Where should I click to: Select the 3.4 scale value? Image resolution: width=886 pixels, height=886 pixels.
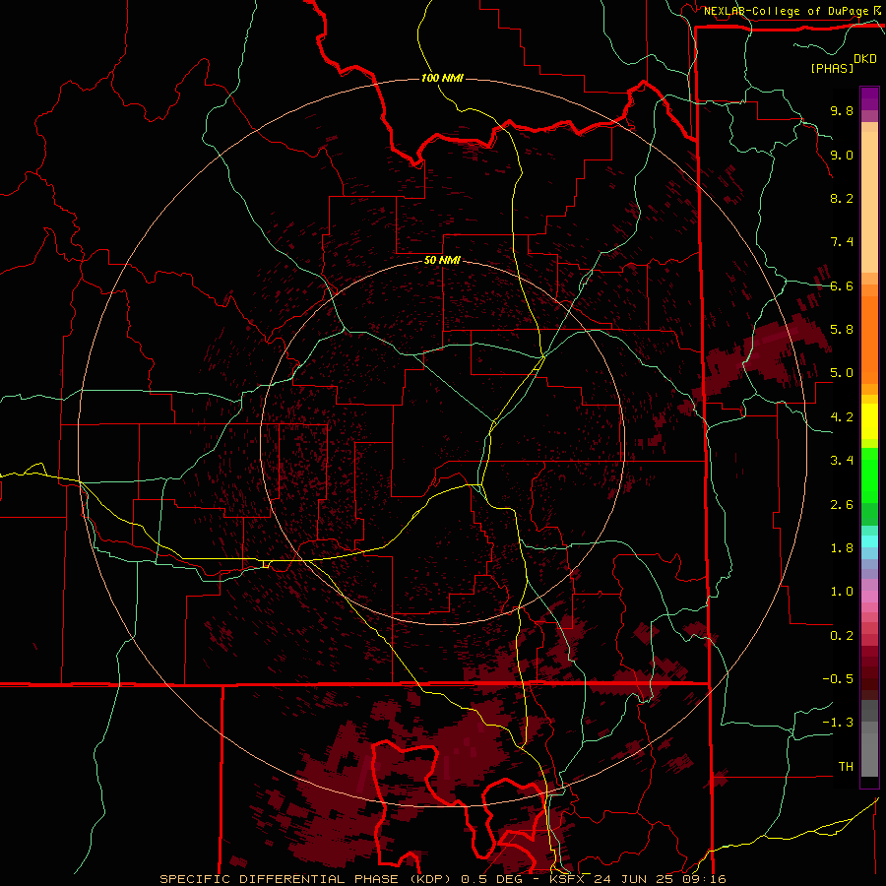tap(842, 461)
